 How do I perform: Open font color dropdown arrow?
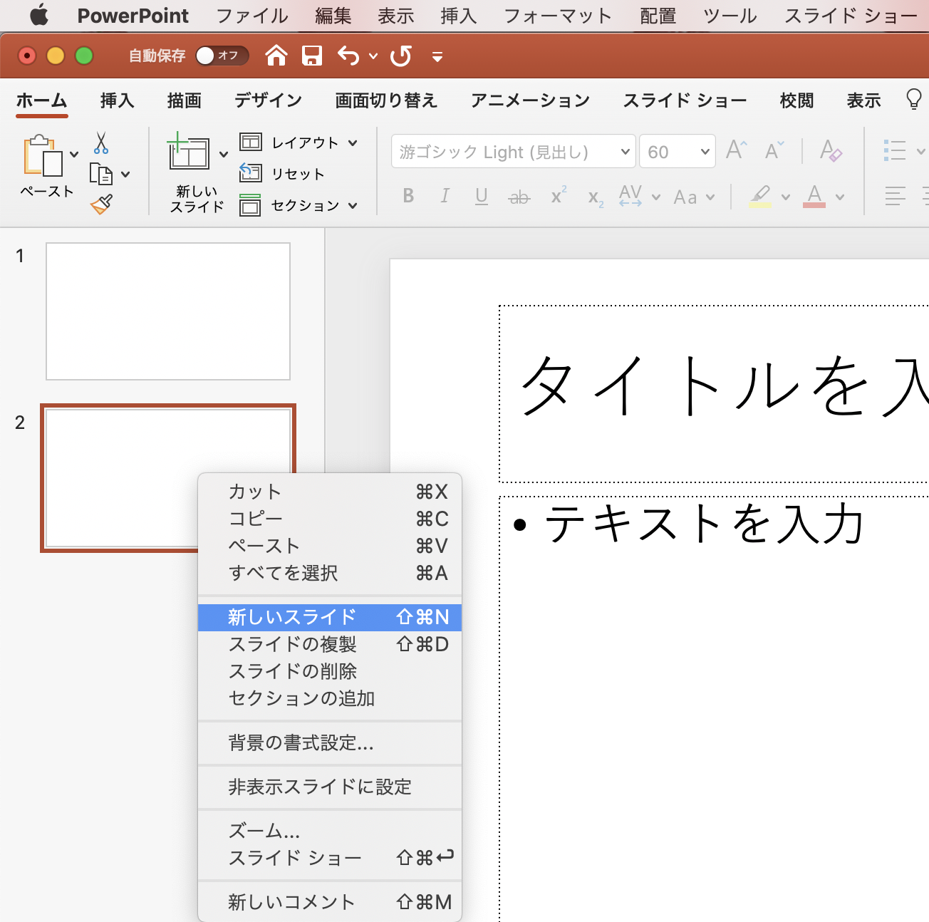click(x=840, y=197)
